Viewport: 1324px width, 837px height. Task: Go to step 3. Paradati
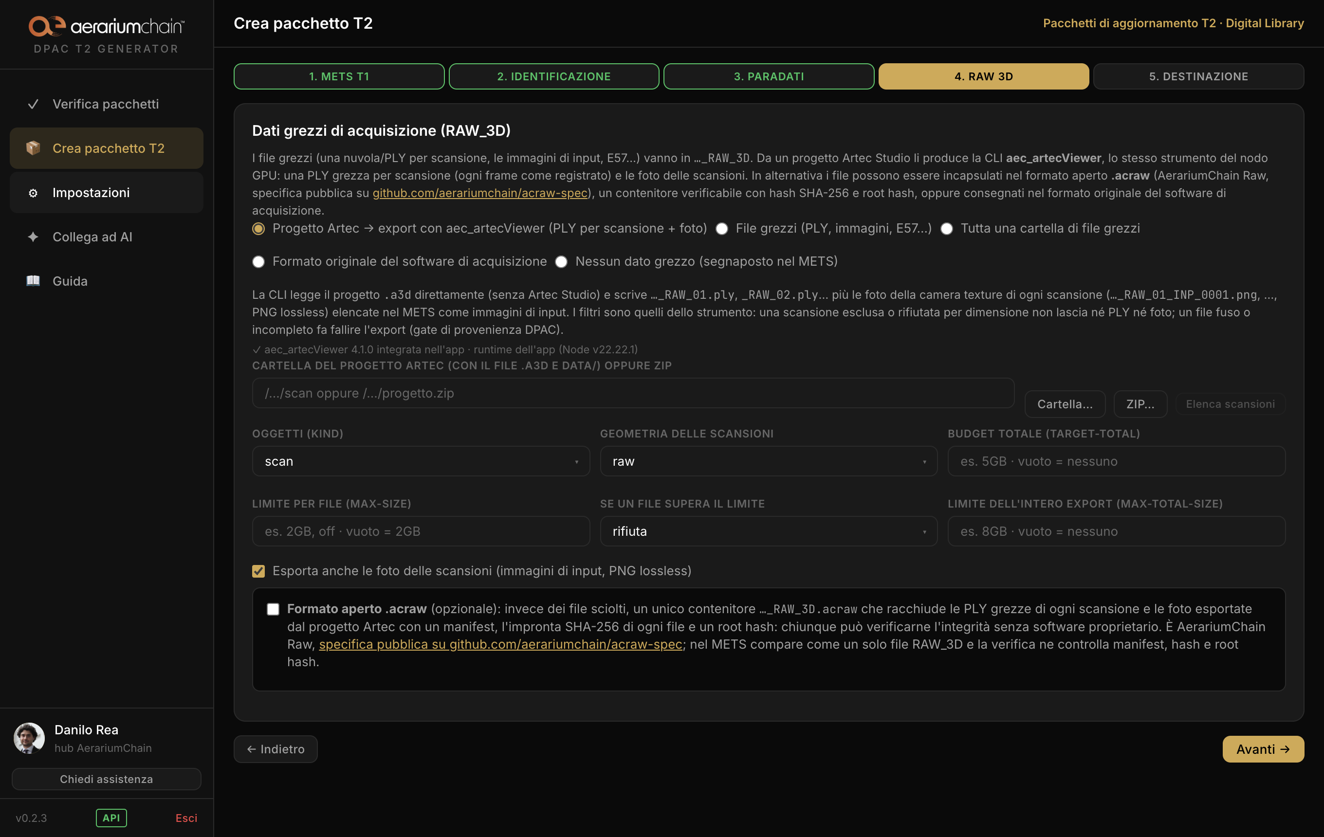(x=769, y=76)
